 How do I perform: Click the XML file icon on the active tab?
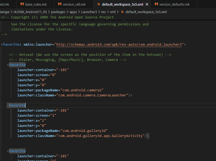(99, 5)
